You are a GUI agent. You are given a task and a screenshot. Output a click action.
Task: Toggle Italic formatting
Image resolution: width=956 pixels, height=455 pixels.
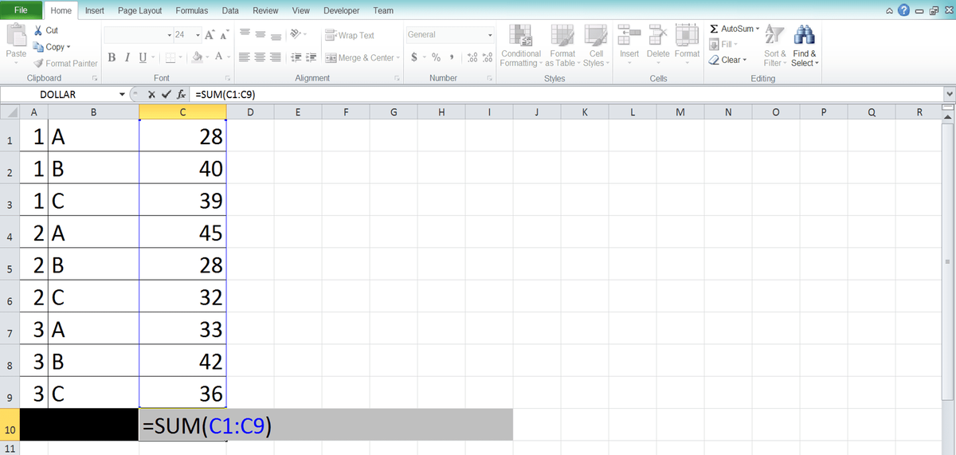click(x=127, y=57)
